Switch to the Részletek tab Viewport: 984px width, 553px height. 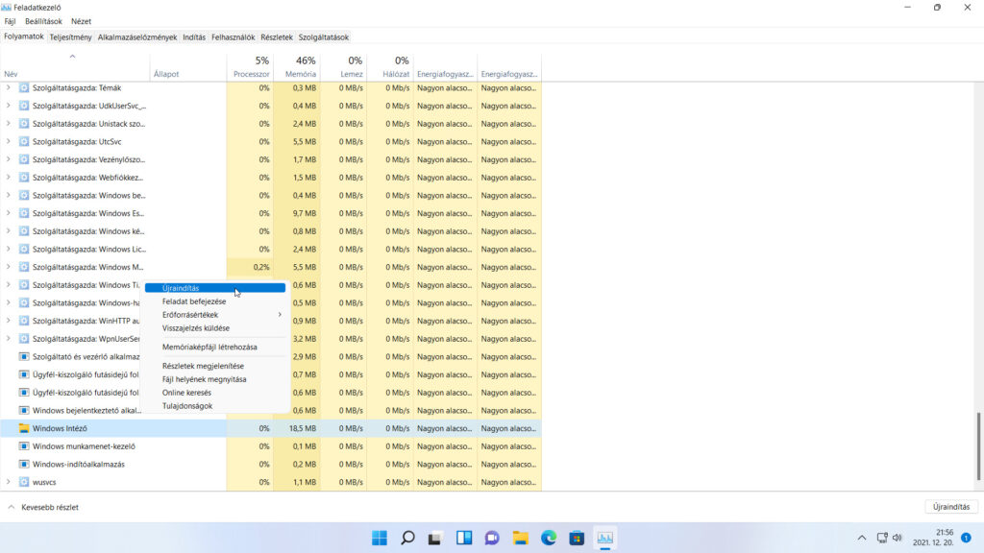277,37
